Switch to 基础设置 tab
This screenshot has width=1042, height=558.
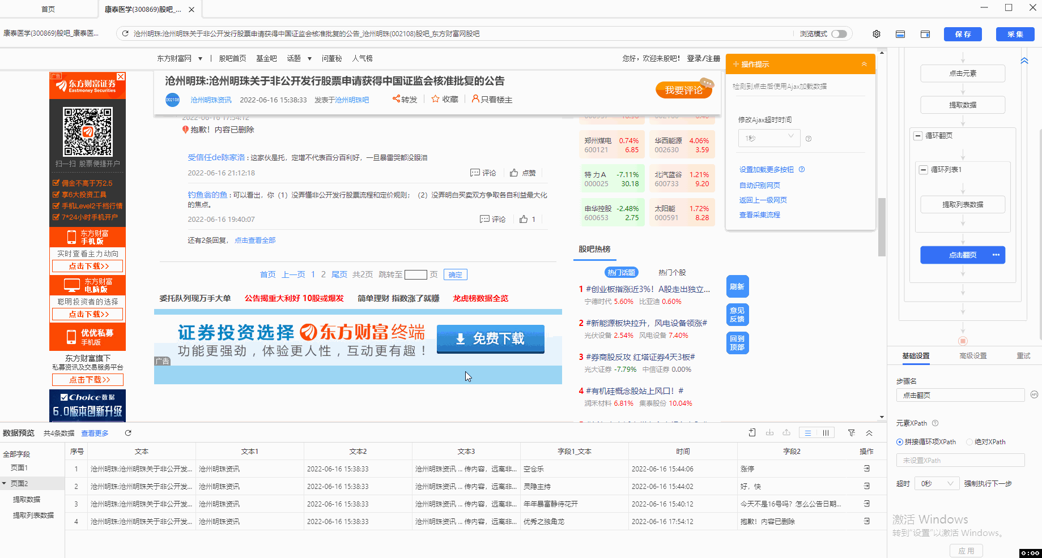pos(916,356)
